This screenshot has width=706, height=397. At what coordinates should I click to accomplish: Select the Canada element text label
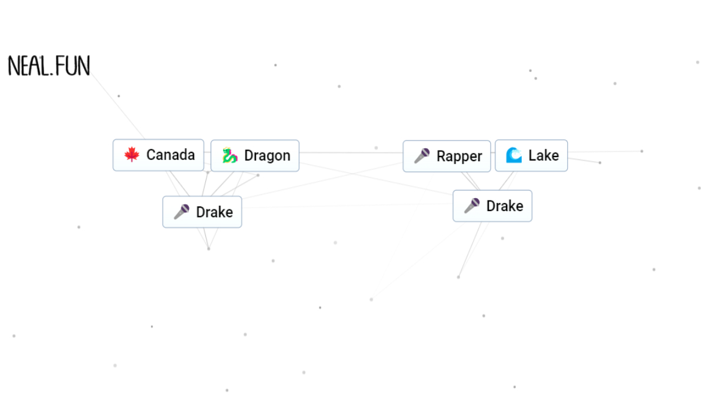(170, 155)
